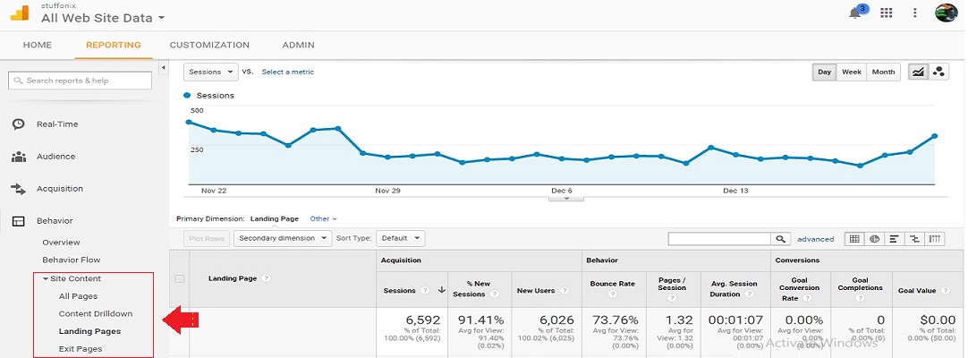Click the advanced filter link
Viewport: 968px width, 358px height.
[x=816, y=239]
